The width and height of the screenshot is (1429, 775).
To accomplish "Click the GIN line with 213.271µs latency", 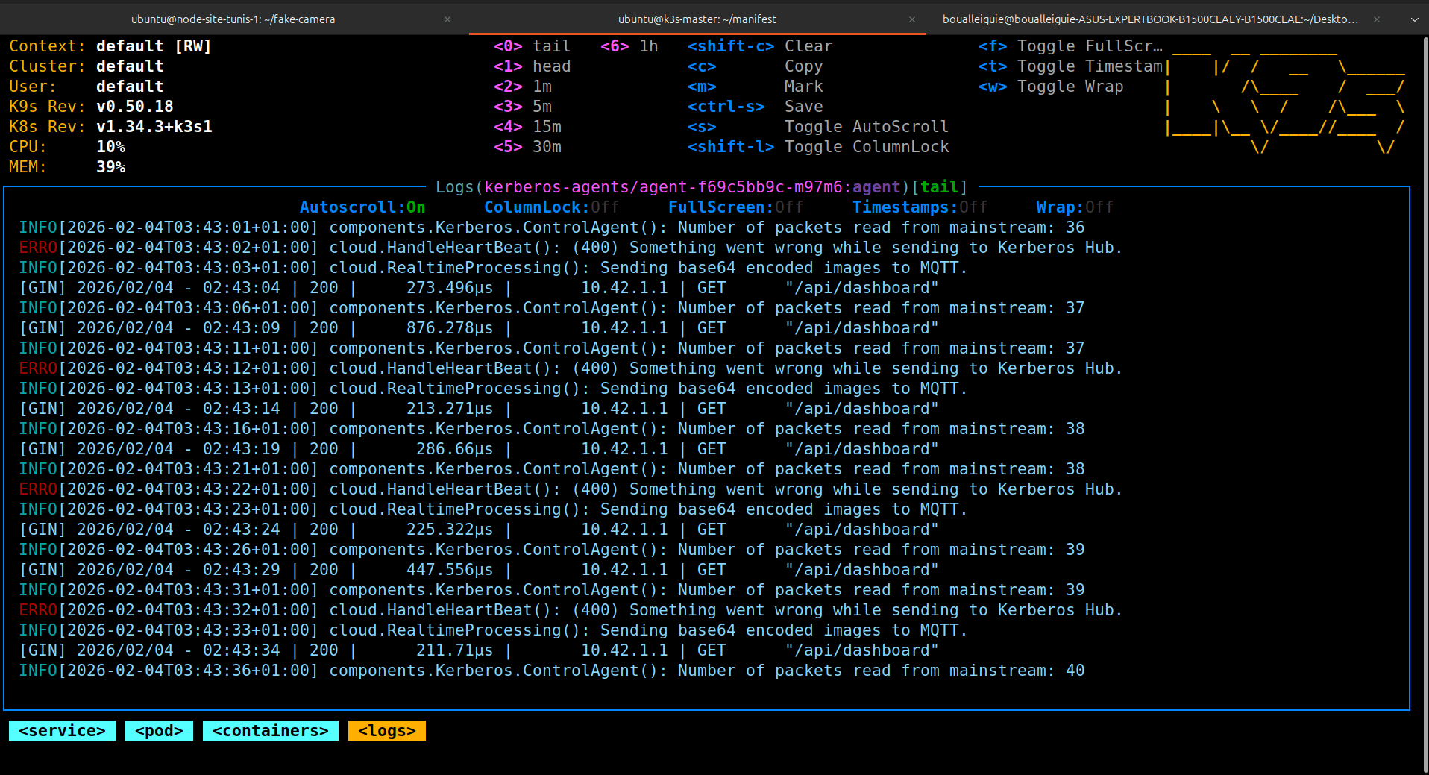I will pyautogui.click(x=479, y=409).
